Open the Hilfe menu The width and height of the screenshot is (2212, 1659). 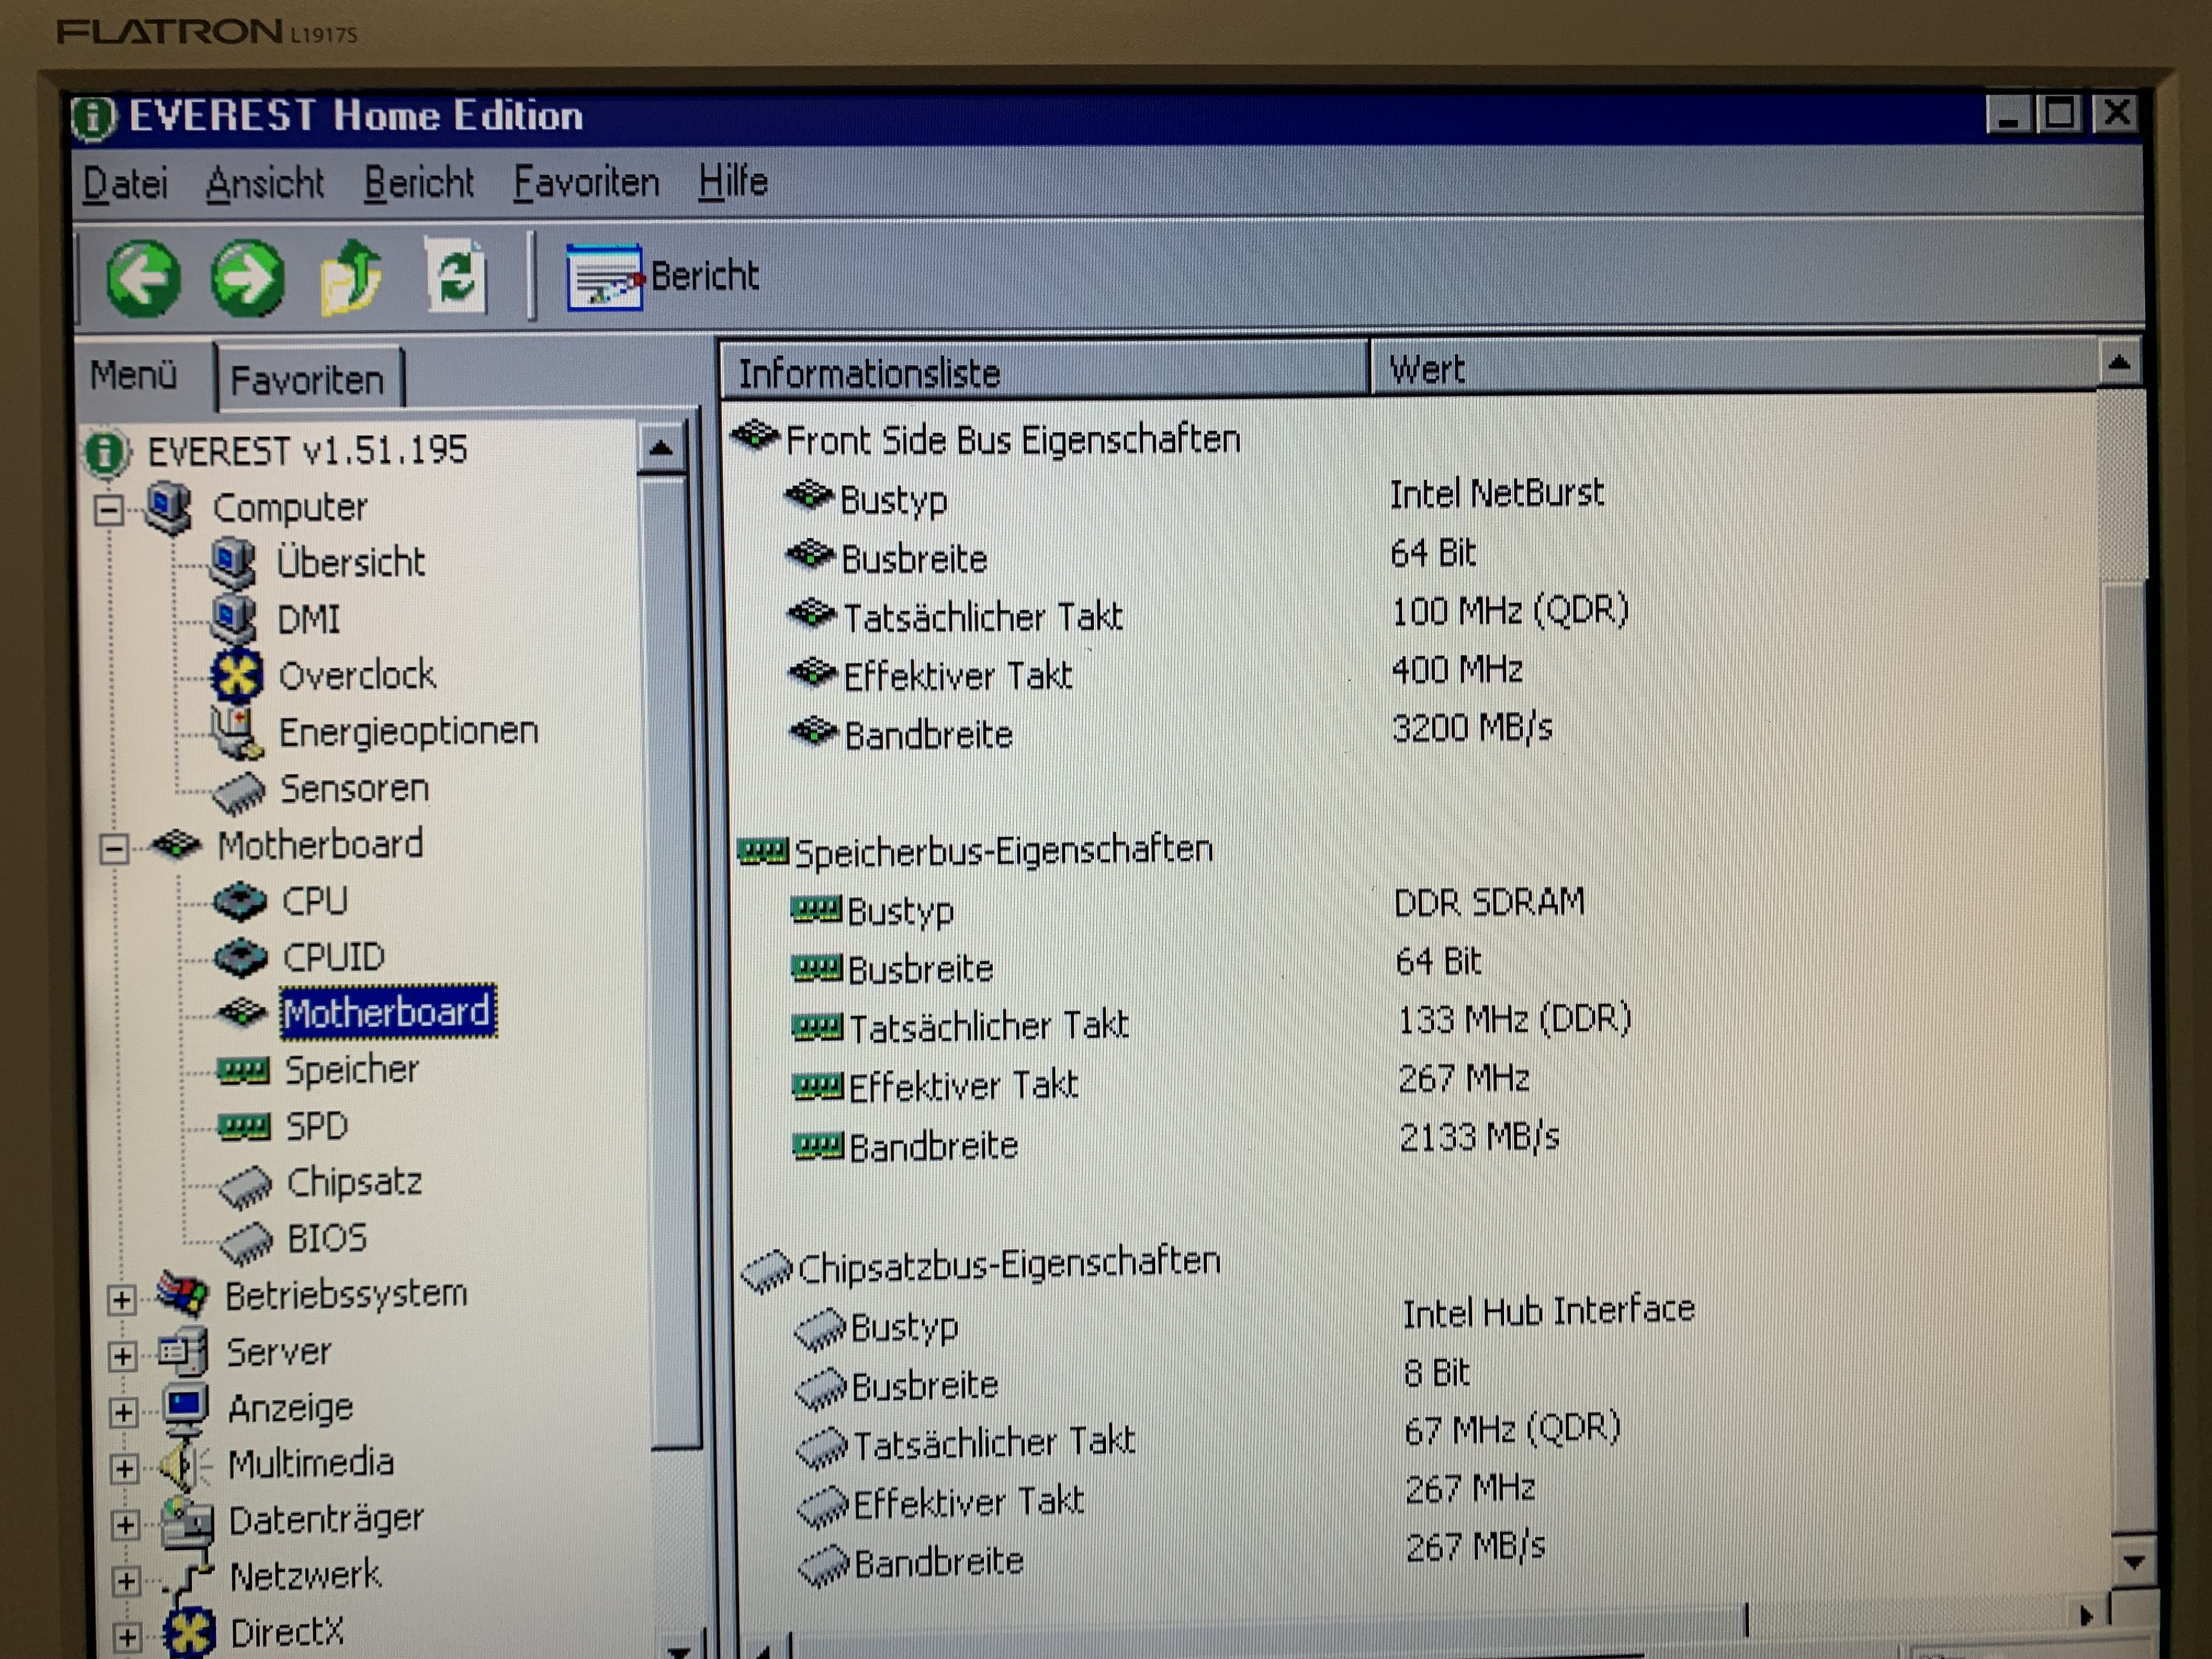coord(732,182)
